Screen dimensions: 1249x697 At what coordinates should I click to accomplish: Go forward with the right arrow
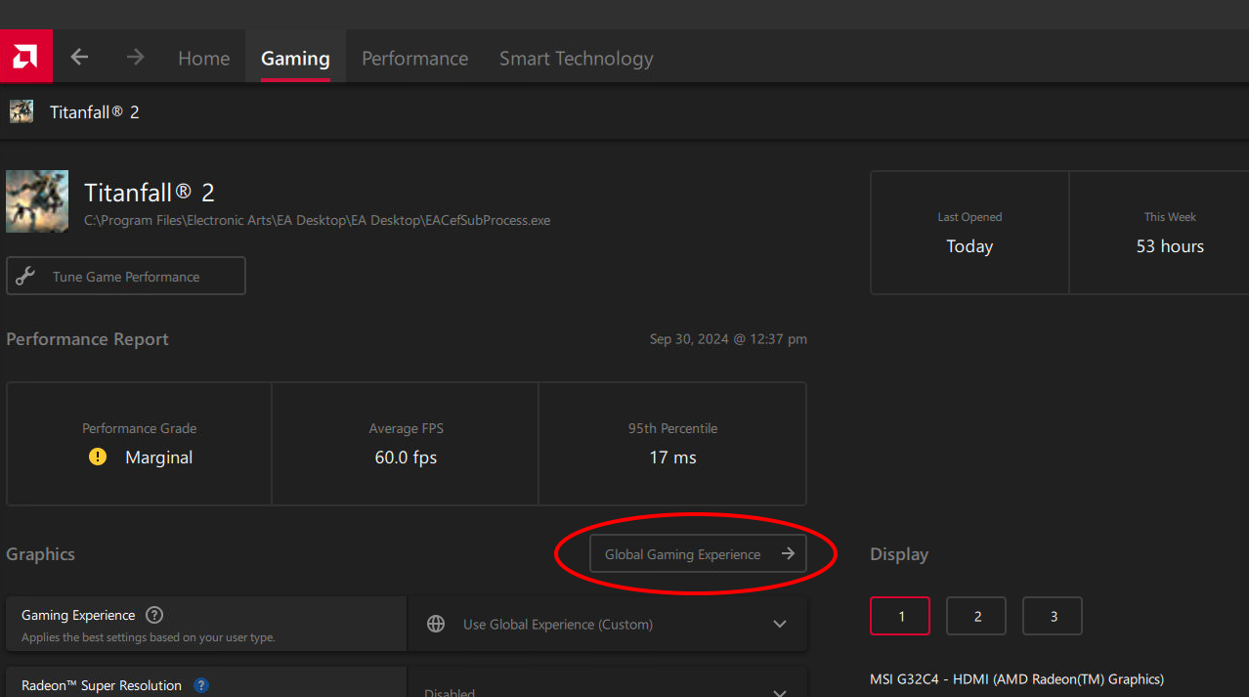(135, 58)
